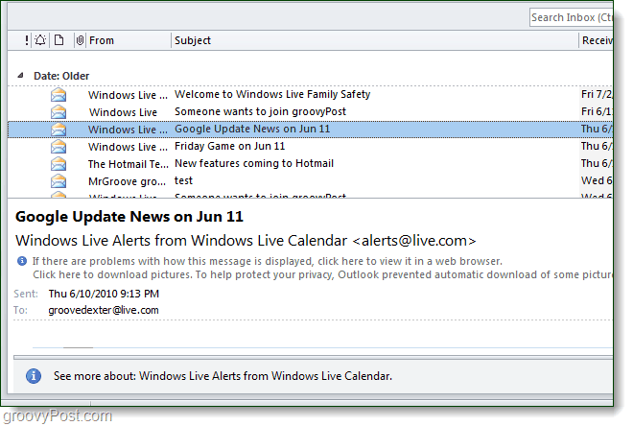Open the Friday Game on Jun 11 email
Screen dimensions: 633x426
click(x=229, y=146)
